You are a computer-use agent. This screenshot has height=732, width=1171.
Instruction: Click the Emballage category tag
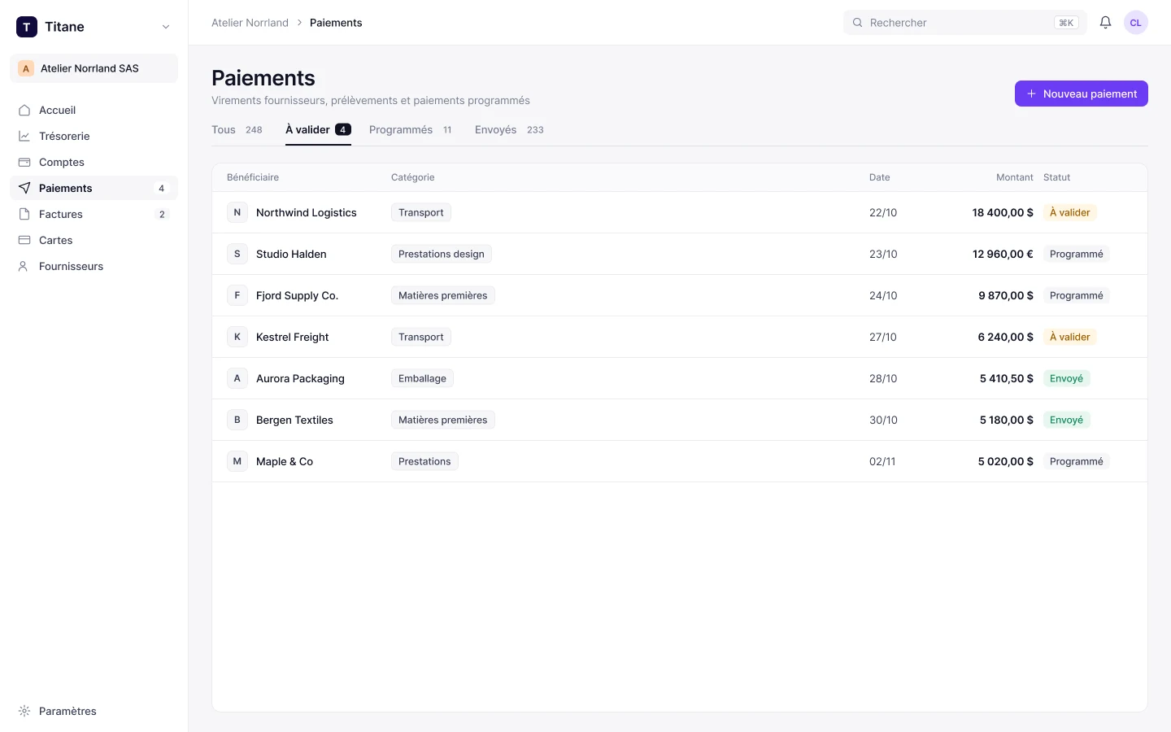click(x=423, y=378)
